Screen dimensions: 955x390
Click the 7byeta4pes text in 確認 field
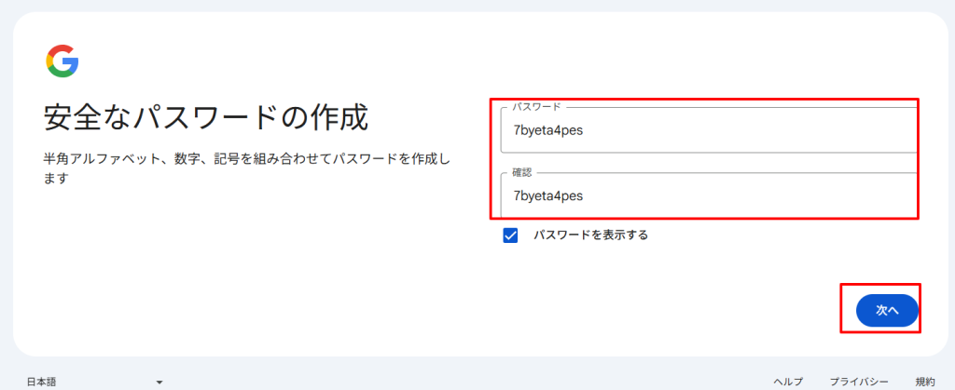click(x=547, y=195)
